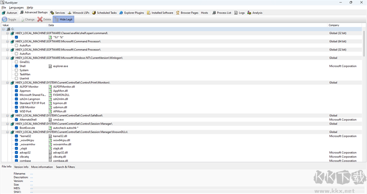Uncheck the Appmon checkbox
This screenshot has width=367, height=194.
pyautogui.click(x=17, y=91)
